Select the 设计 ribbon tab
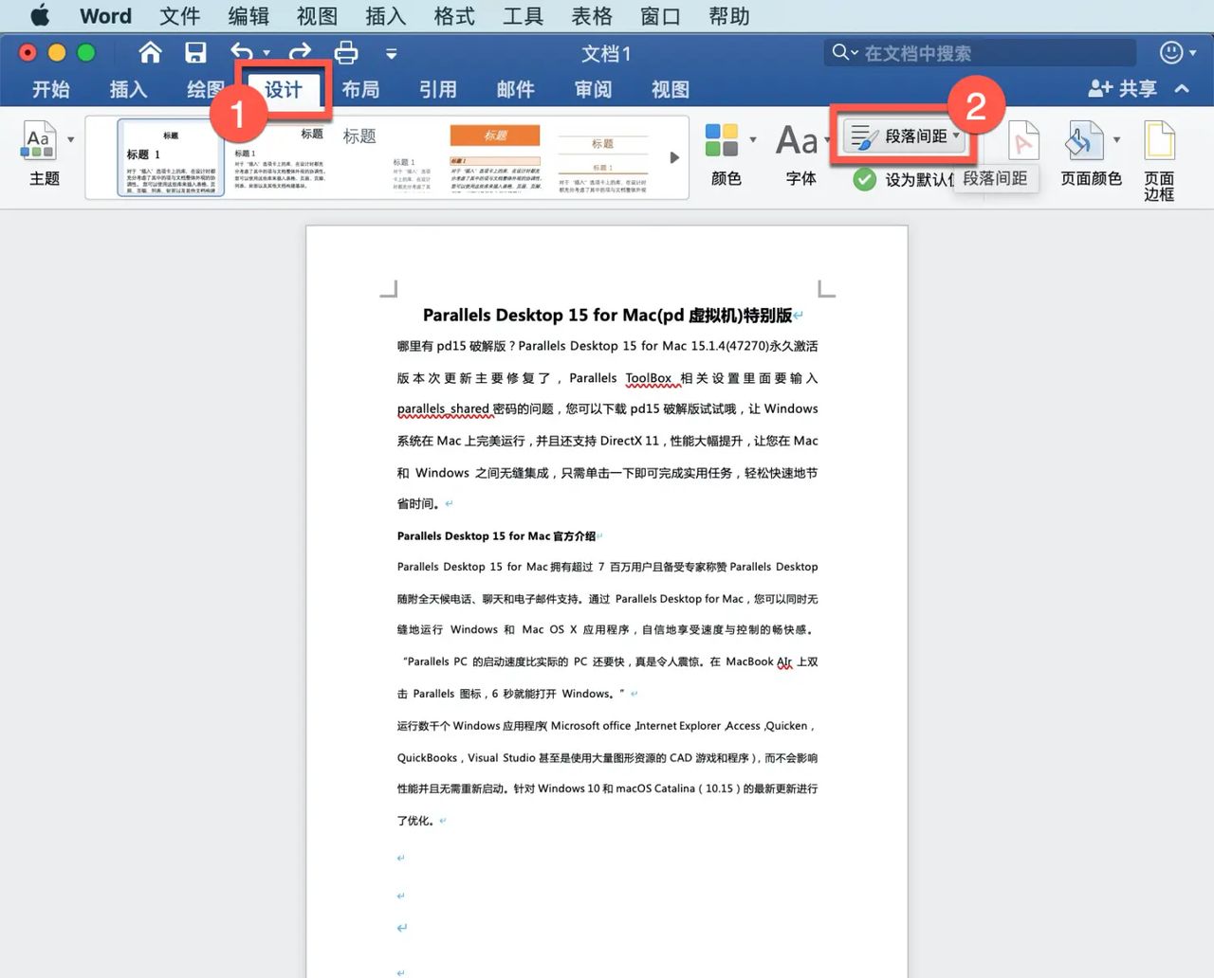 pos(283,89)
